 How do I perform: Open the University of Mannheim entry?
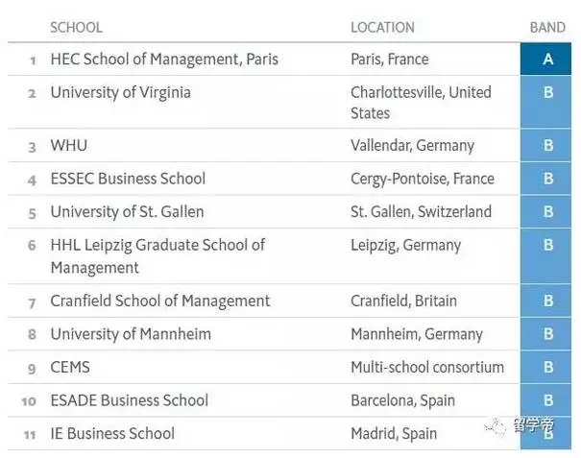coord(131,334)
